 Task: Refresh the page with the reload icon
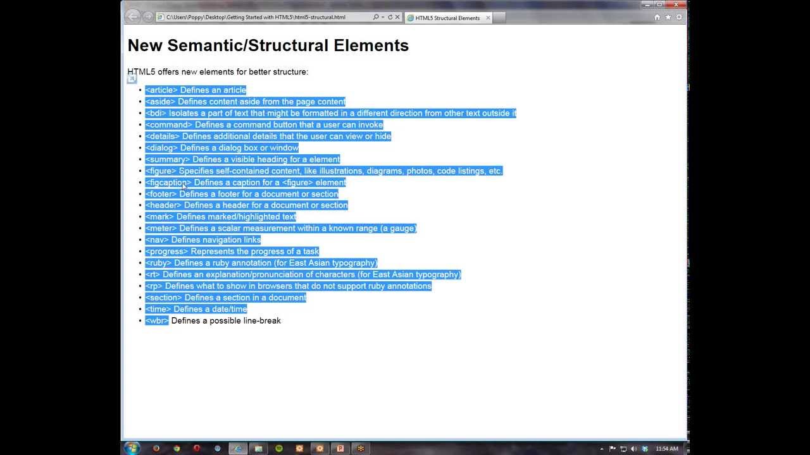tap(390, 17)
